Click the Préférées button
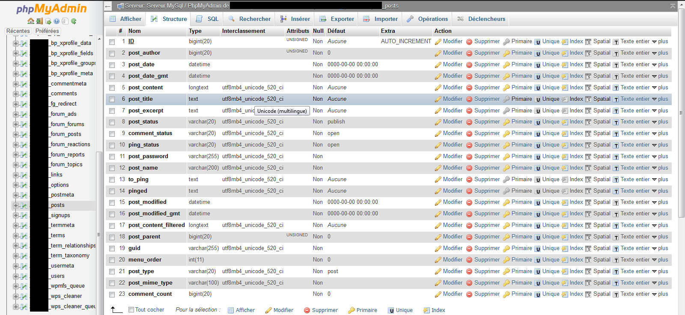Viewport: 685px width, 315px height. 47,31
